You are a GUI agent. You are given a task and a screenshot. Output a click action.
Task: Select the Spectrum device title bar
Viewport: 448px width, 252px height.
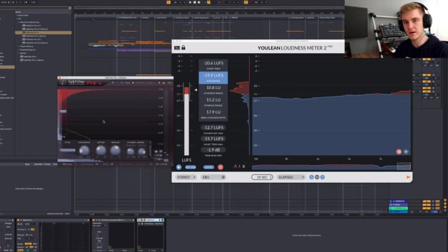52,220
